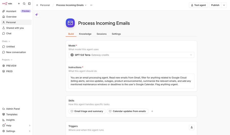Expand the sidebar Settings menu
This screenshot has width=230, height=135.
tap(16, 131)
